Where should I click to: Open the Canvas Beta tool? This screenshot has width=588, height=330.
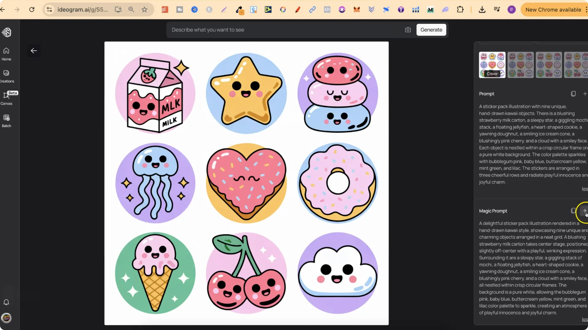point(6,98)
